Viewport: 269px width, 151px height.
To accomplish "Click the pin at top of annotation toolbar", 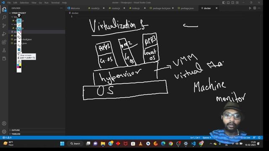I will tap(19, 16).
